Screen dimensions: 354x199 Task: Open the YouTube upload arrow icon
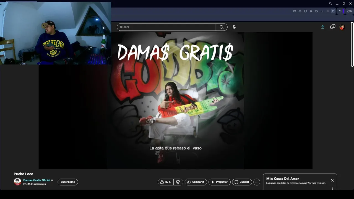(x=322, y=27)
